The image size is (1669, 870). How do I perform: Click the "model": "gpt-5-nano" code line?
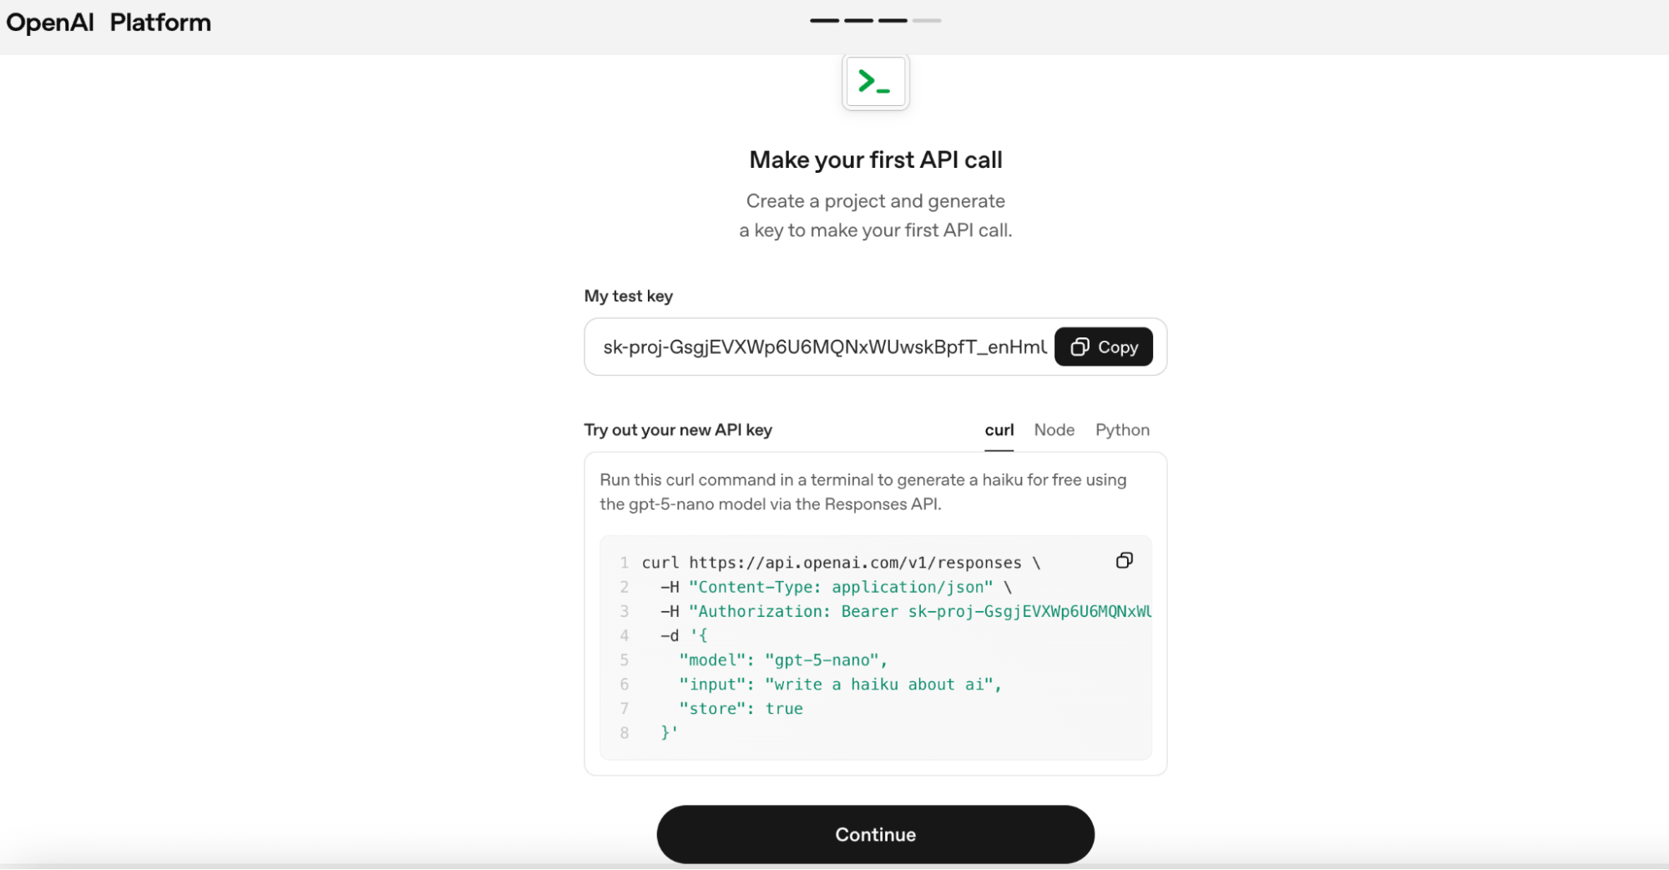782,660
